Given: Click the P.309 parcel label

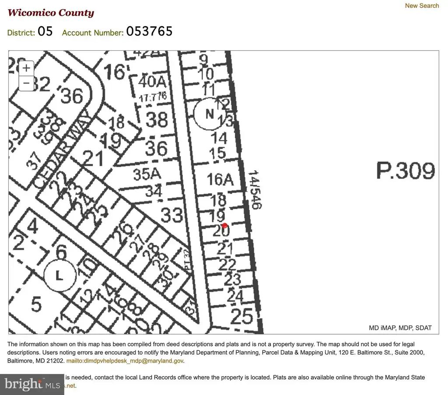Looking at the screenshot, I should tap(406, 171).
